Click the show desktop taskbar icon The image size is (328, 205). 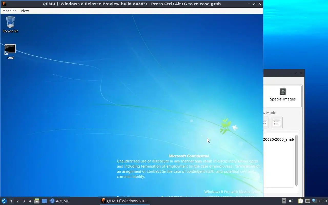[44, 201]
